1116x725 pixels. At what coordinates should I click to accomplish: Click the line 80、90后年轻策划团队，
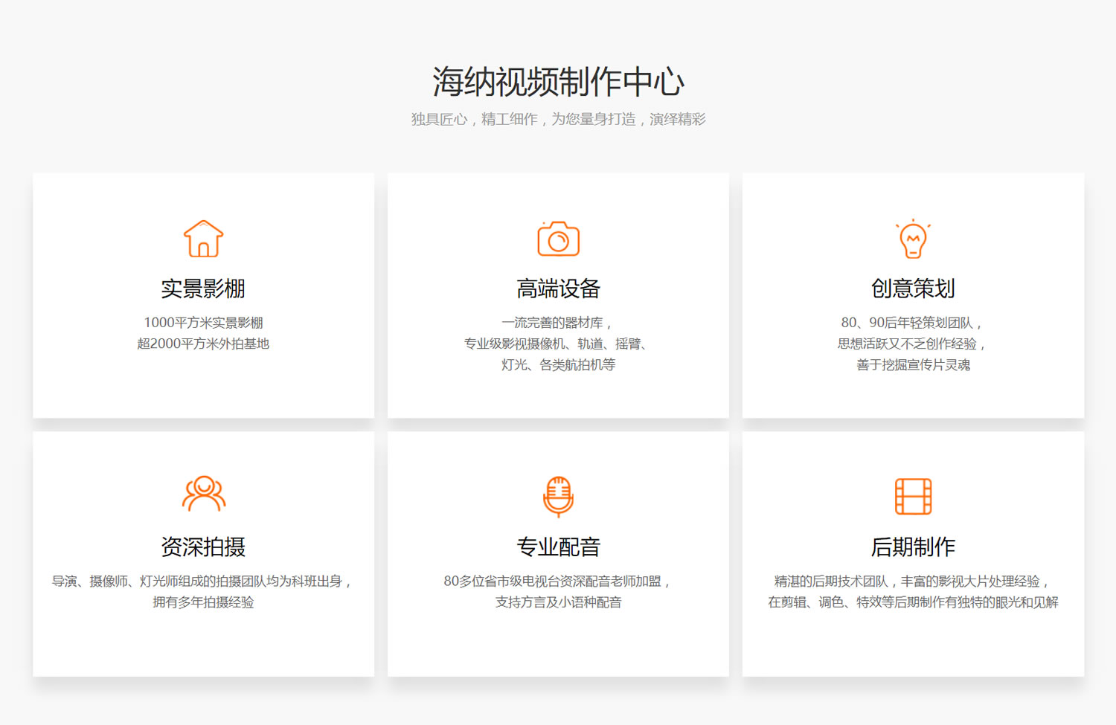[x=913, y=323]
